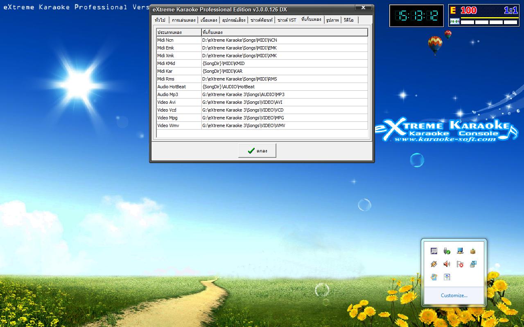
Task: Click the red tempo value 100
Action: (x=469, y=11)
